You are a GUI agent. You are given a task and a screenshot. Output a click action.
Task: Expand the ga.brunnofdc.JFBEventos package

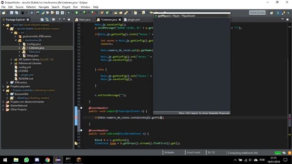point(16,36)
